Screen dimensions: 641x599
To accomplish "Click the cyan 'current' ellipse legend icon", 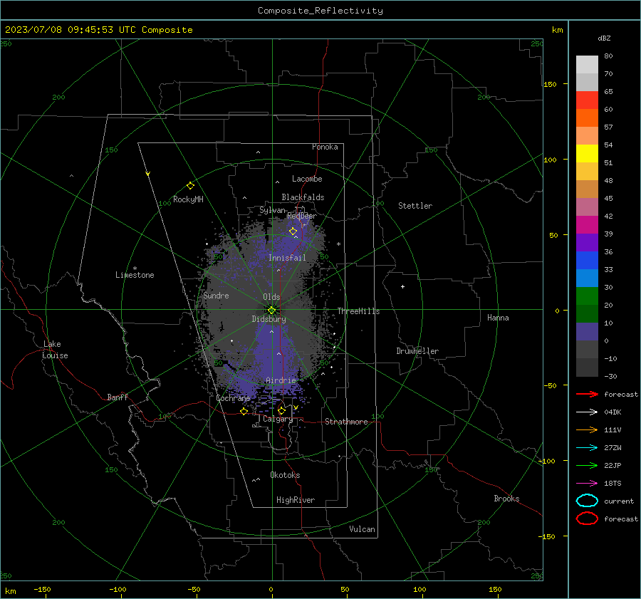I will tap(587, 501).
